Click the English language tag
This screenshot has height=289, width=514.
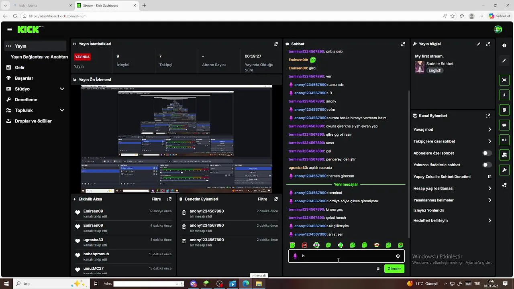point(434,70)
